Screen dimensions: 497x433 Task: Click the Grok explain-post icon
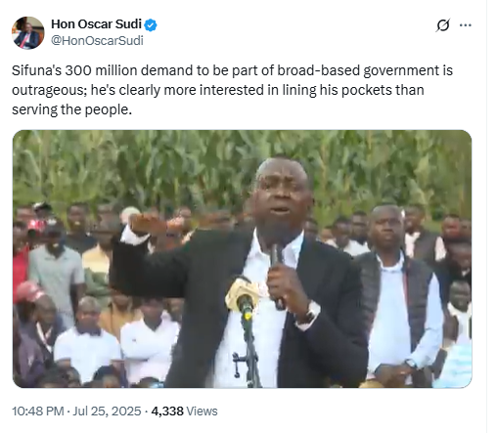pos(442,25)
